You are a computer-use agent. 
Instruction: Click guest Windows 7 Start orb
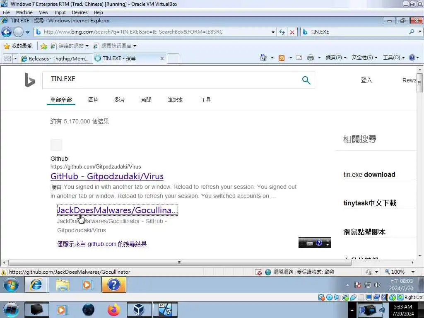click(11, 285)
